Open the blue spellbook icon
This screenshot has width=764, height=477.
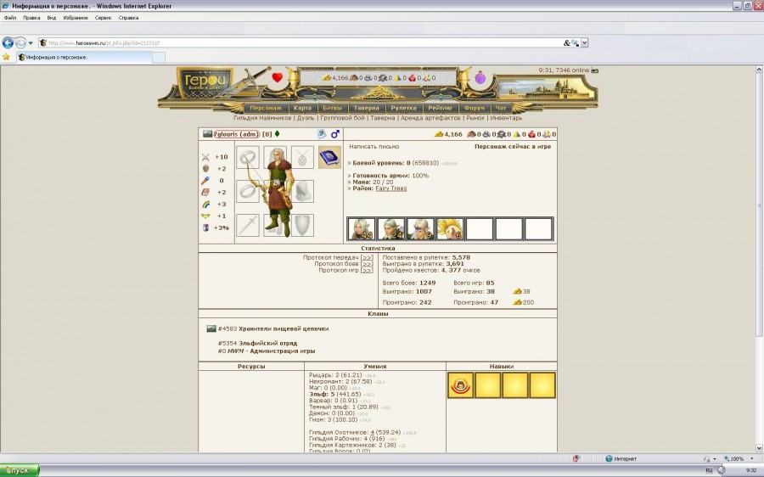point(330,157)
